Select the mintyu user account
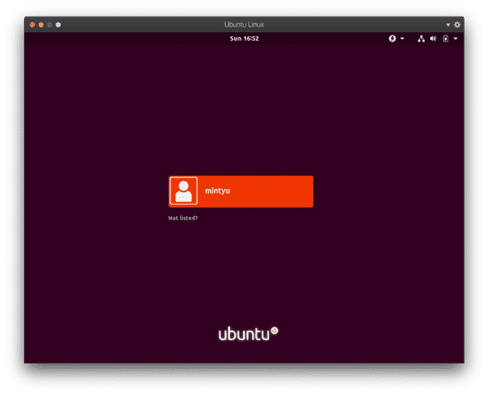The width and height of the screenshot is (488, 395). point(241,191)
